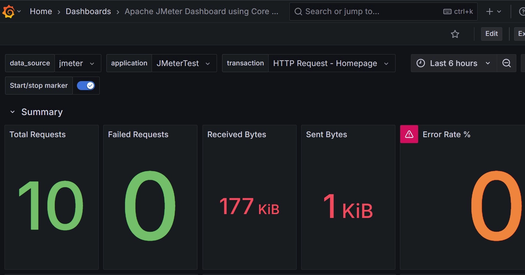The width and height of the screenshot is (525, 275).
Task: Click the Total Requests panel title
Action: click(37, 135)
